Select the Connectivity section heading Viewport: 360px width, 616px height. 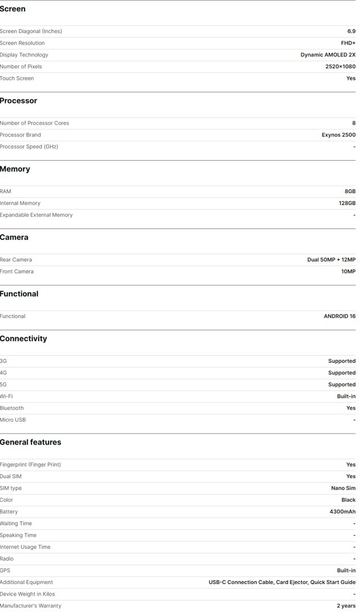pos(23,339)
